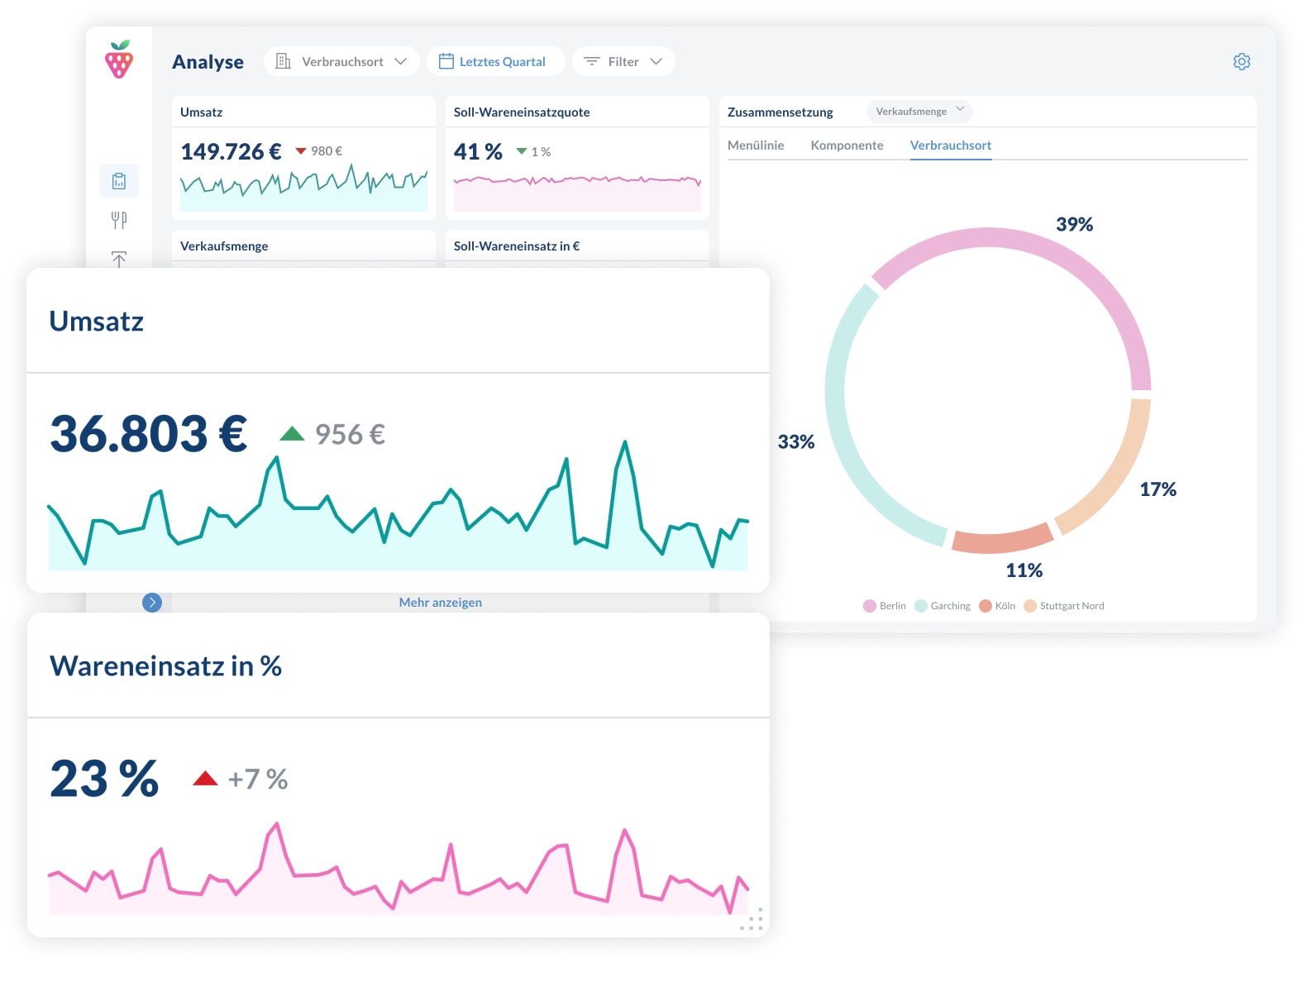Click the blue circular chevron expand button

point(152,603)
